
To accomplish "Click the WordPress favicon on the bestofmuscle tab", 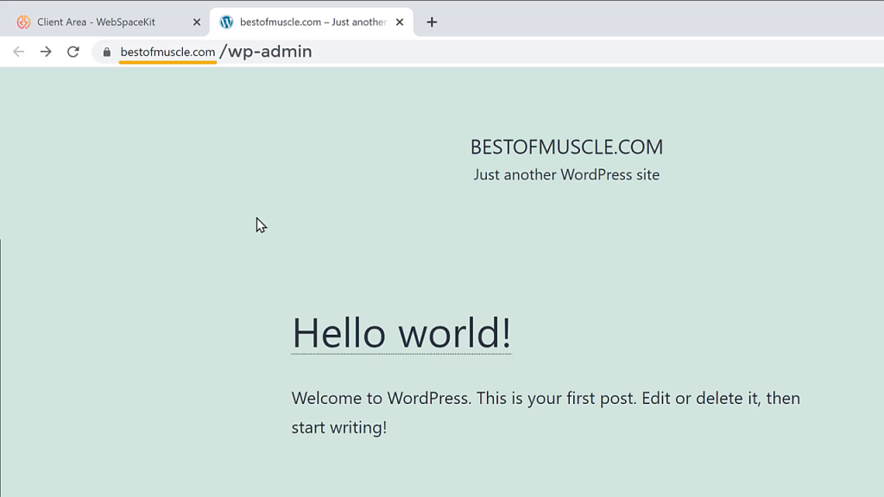I will pyautogui.click(x=227, y=22).
